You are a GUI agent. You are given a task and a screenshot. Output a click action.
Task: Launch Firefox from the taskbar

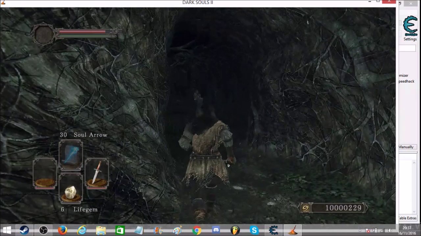click(x=62, y=230)
